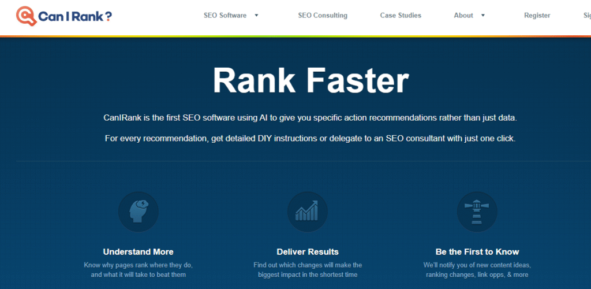Screen dimensions: 591x289
Task: Open the SEO Software menu item
Action: [225, 16]
